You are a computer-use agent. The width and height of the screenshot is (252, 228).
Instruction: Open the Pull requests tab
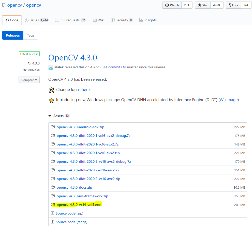point(70,20)
